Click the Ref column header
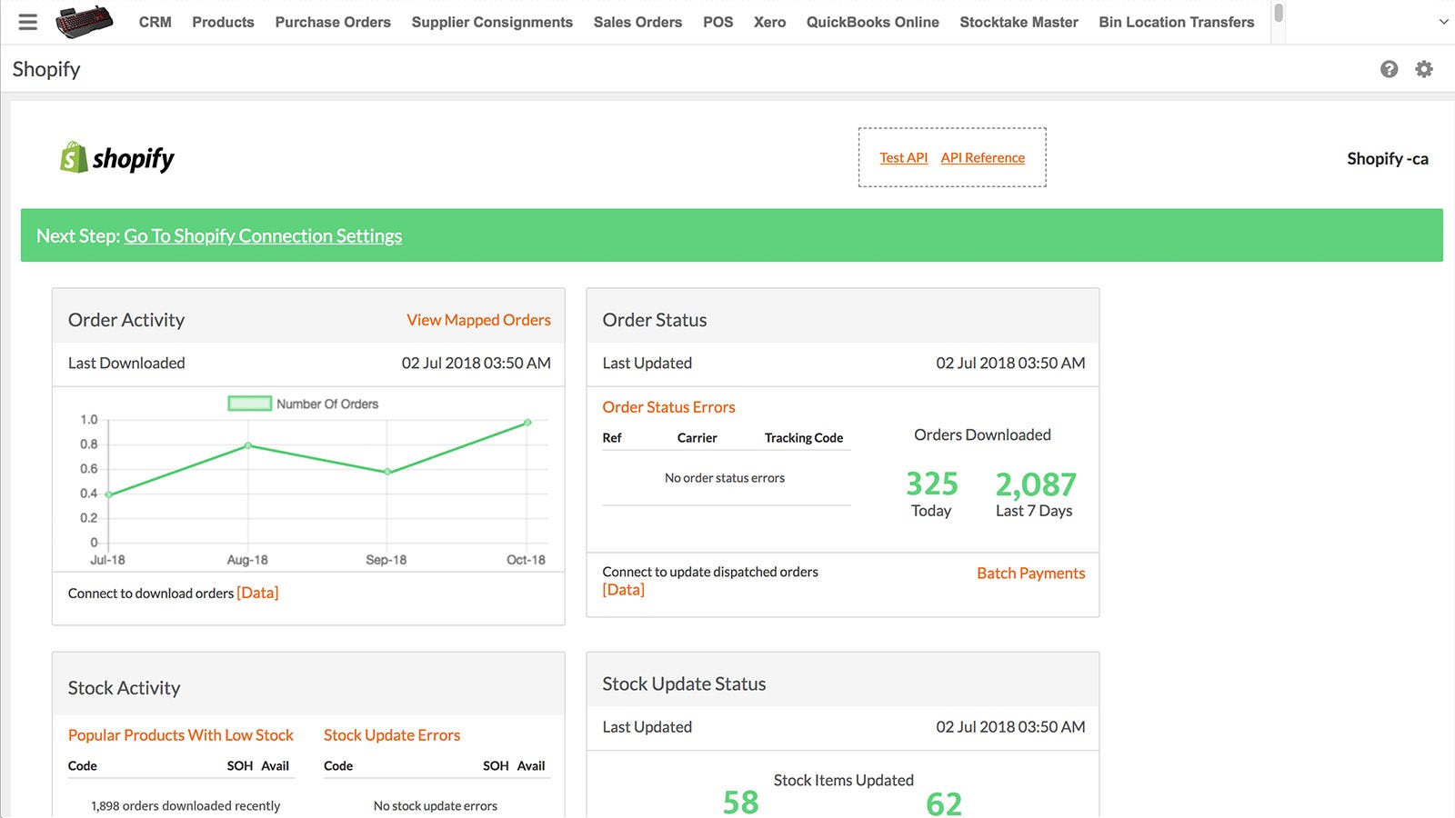This screenshot has height=818, width=1455. tap(612, 438)
